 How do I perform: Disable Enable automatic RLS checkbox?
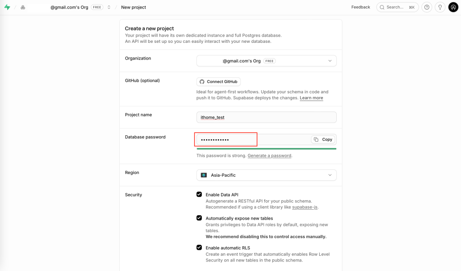click(199, 248)
